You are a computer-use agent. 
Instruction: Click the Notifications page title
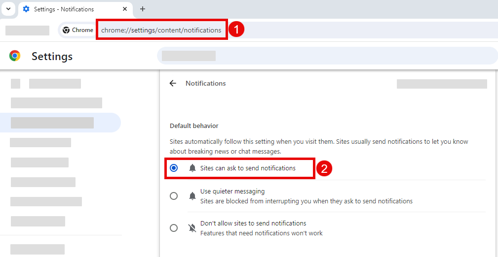click(206, 83)
